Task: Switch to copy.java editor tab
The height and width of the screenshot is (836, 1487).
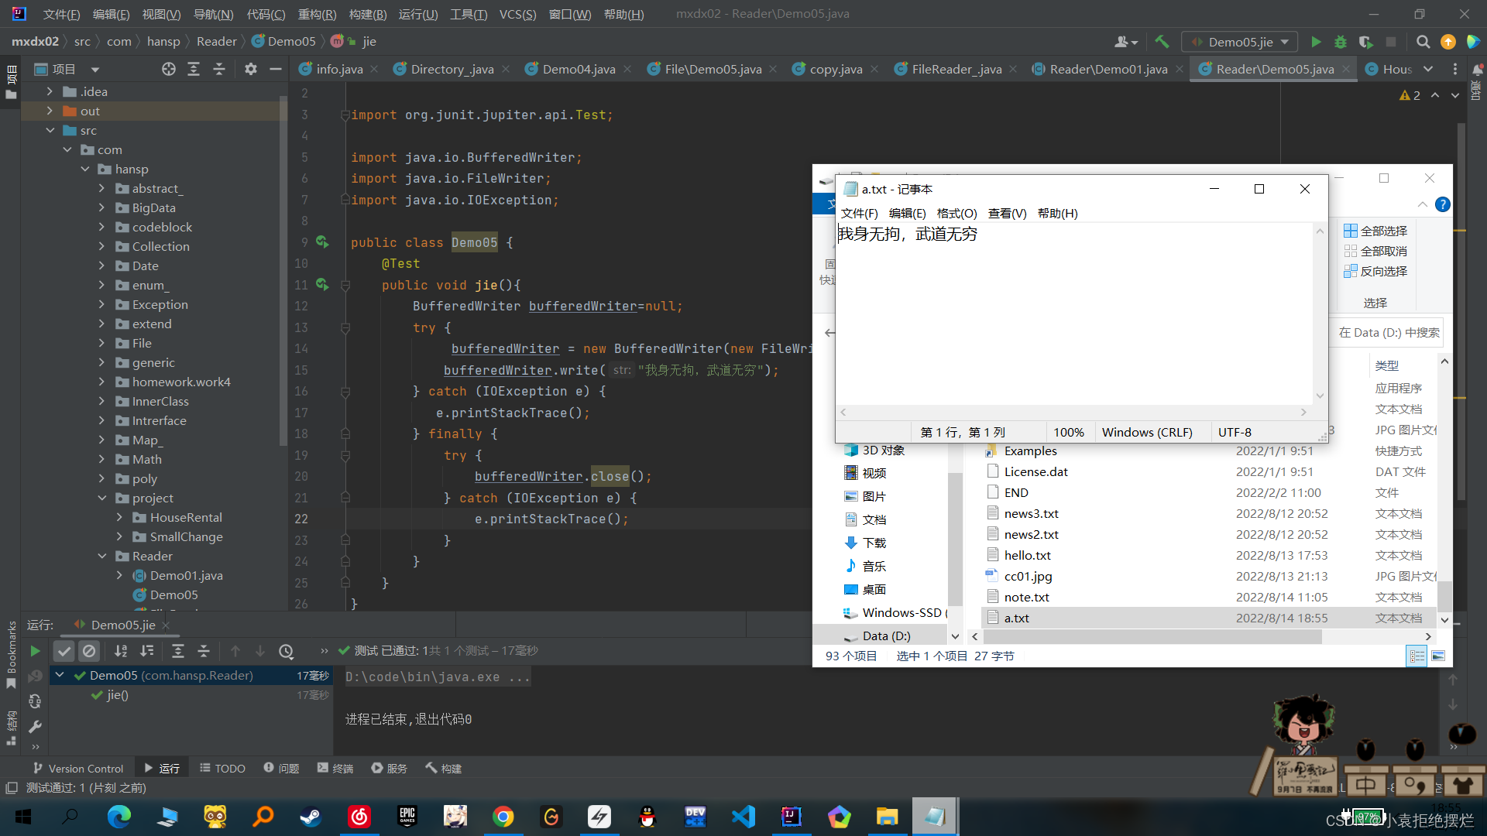Action: point(835,69)
